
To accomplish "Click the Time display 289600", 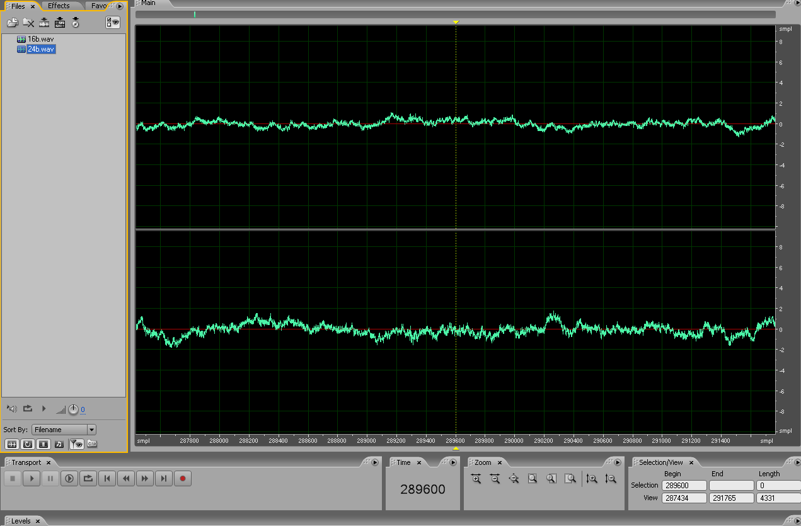I will tap(422, 489).
